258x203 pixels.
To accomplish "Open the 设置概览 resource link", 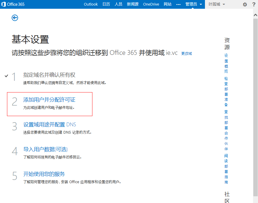I will (x=226, y=63).
